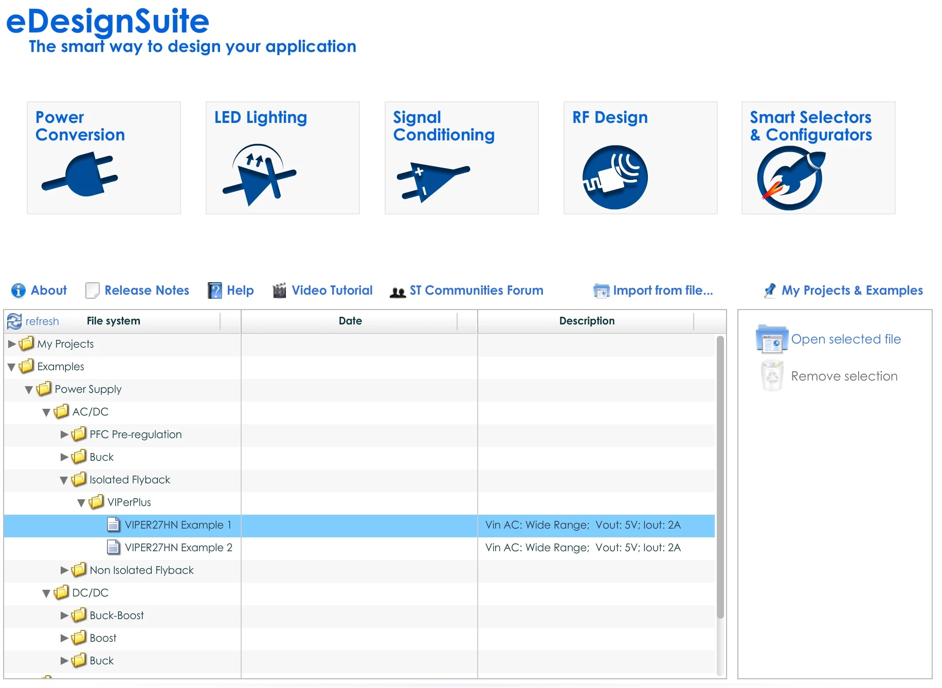The height and width of the screenshot is (688, 942).
Task: Click the refresh arrows icon
Action: point(14,321)
